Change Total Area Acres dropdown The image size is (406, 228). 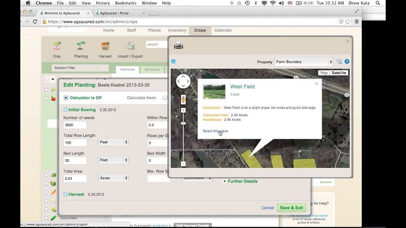click(113, 178)
